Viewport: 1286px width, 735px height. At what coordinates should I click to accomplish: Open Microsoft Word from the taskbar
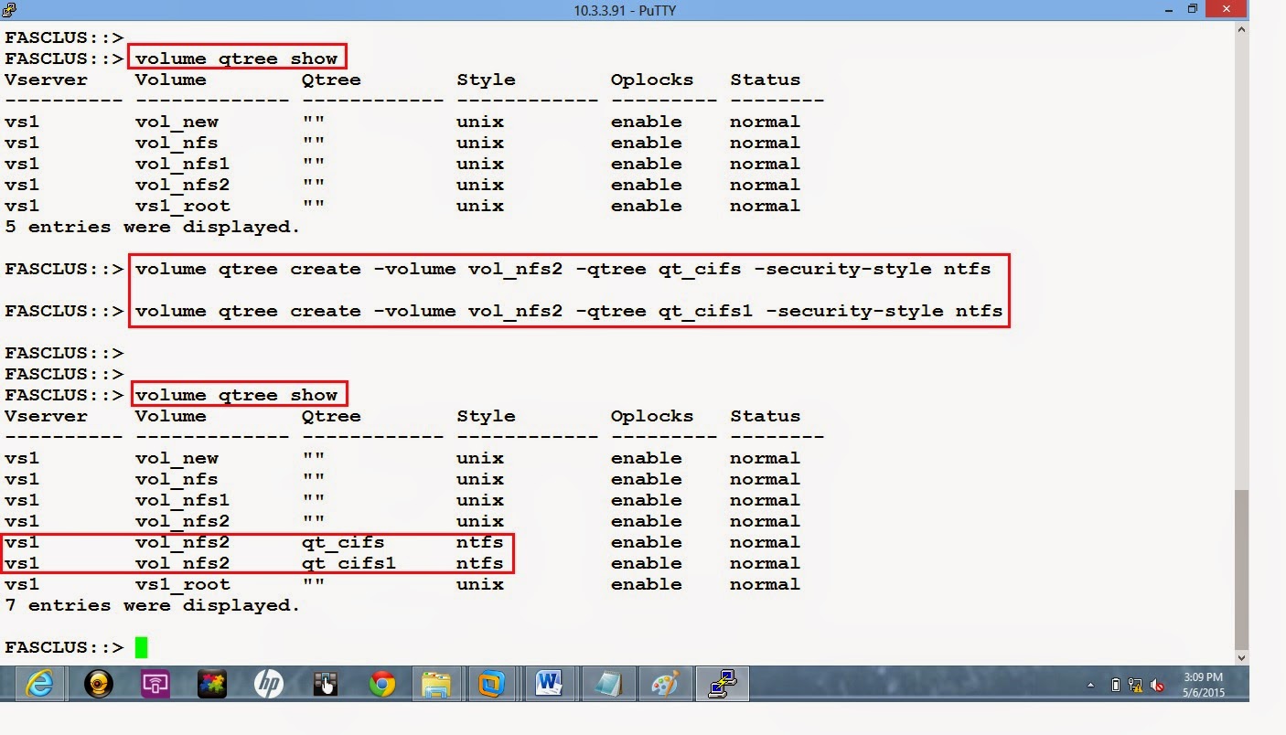point(550,683)
